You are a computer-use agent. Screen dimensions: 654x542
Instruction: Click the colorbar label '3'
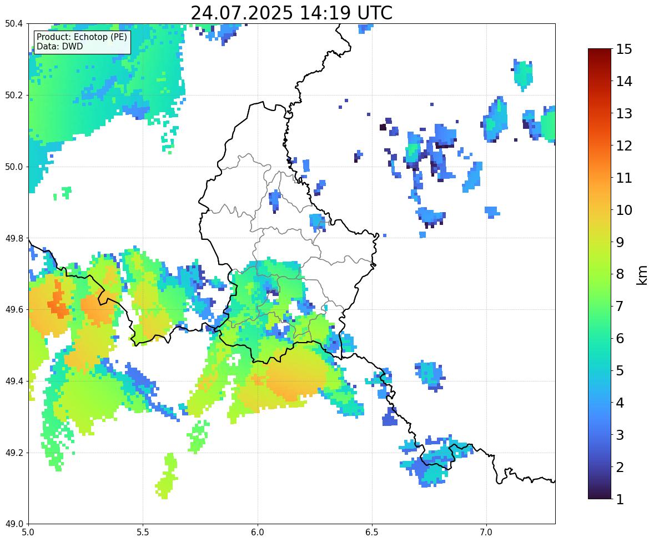pyautogui.click(x=620, y=435)
